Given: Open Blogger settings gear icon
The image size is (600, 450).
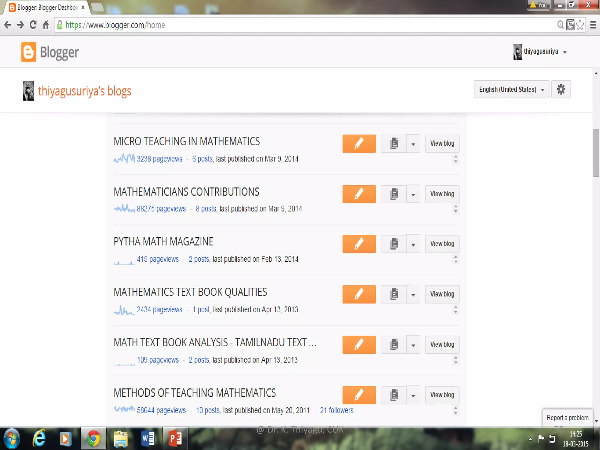Looking at the screenshot, I should 561,89.
